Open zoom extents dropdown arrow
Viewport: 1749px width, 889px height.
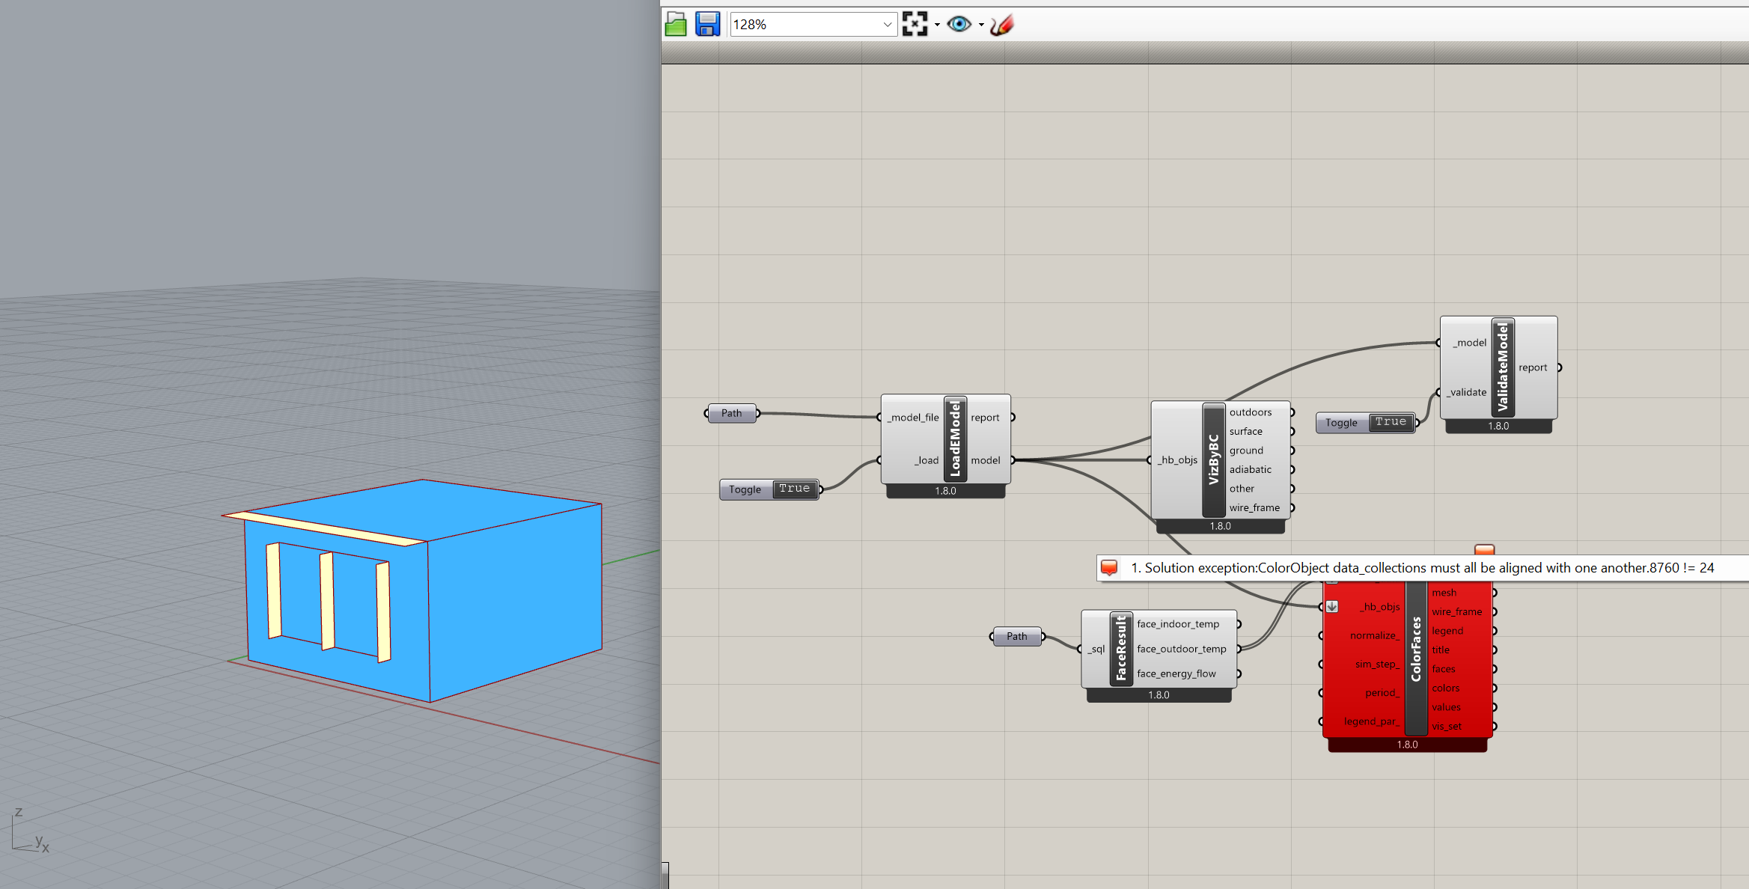(937, 25)
